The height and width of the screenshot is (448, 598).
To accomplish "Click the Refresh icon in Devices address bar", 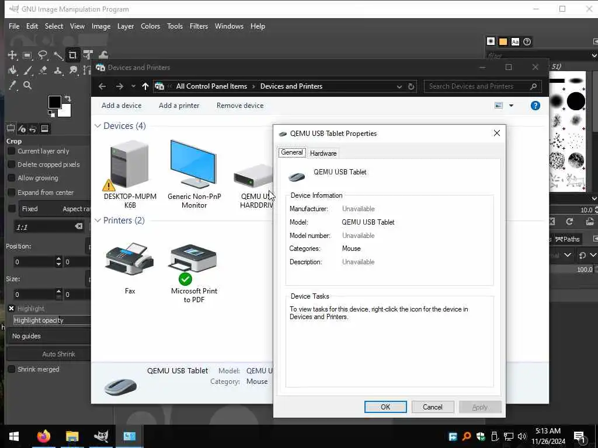I will tap(411, 86).
